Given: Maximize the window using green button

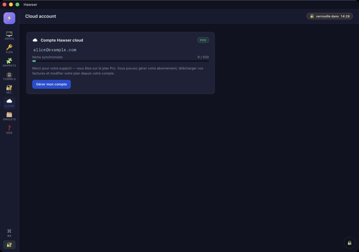Looking at the screenshot, I should (17, 4).
